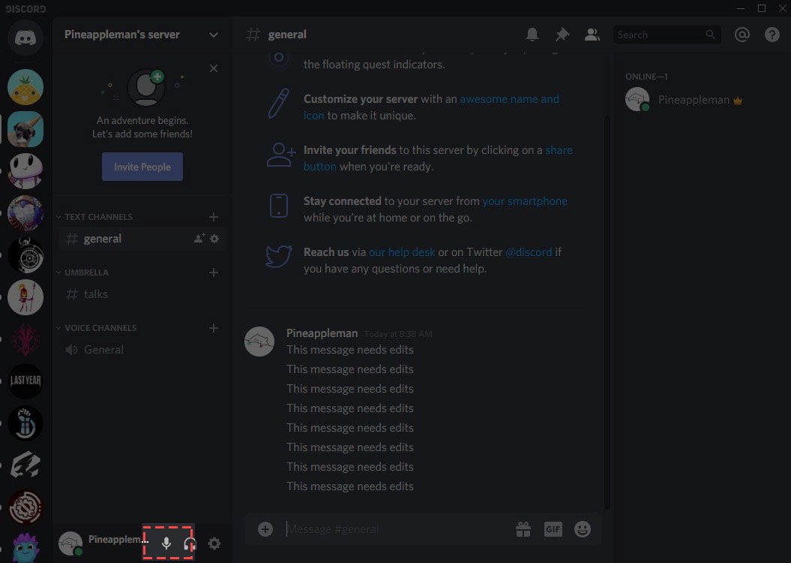791x563 pixels.
Task: Open the Nitro gift icon
Action: [523, 529]
